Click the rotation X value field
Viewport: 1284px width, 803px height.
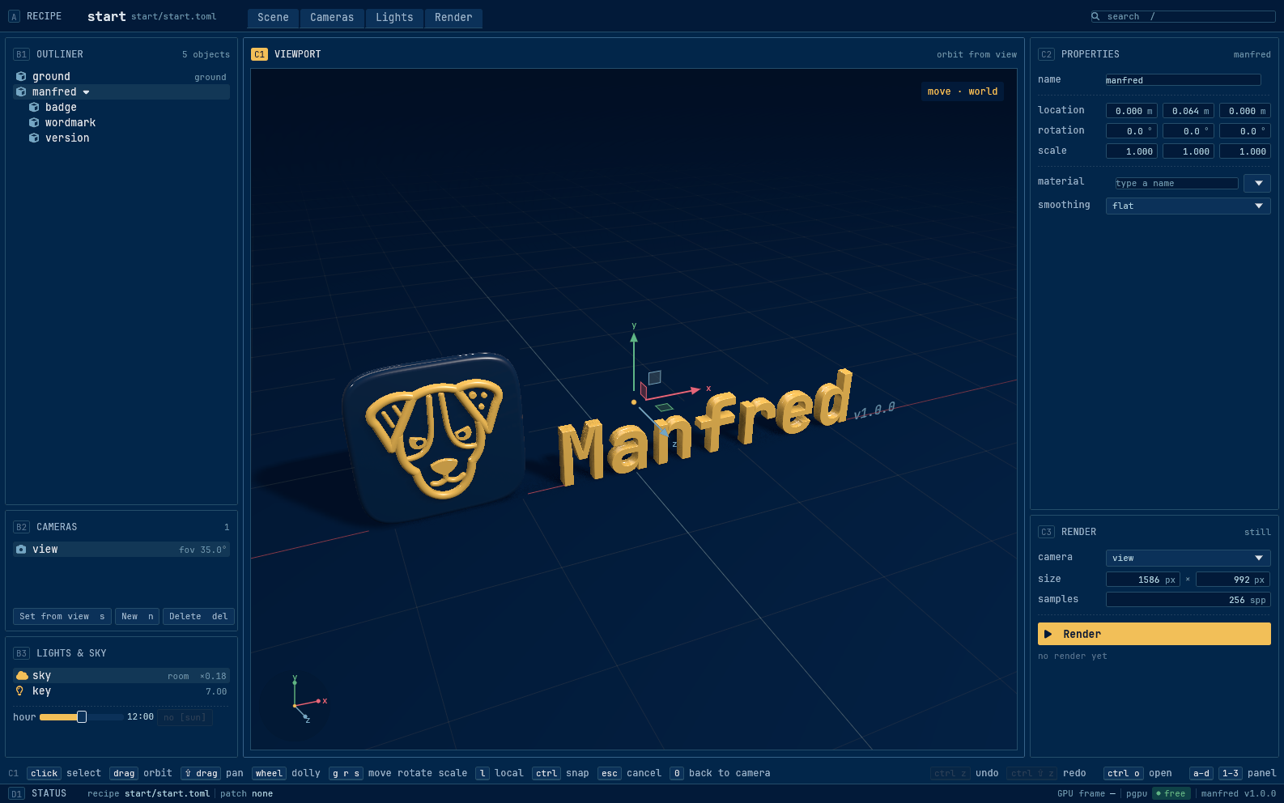pyautogui.click(x=1131, y=131)
